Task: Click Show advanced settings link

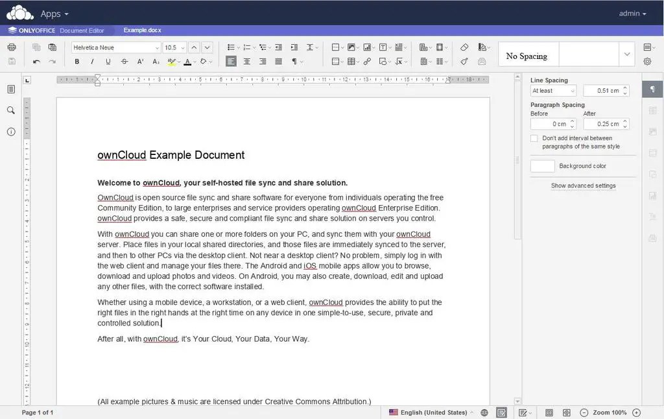Action: [583, 186]
